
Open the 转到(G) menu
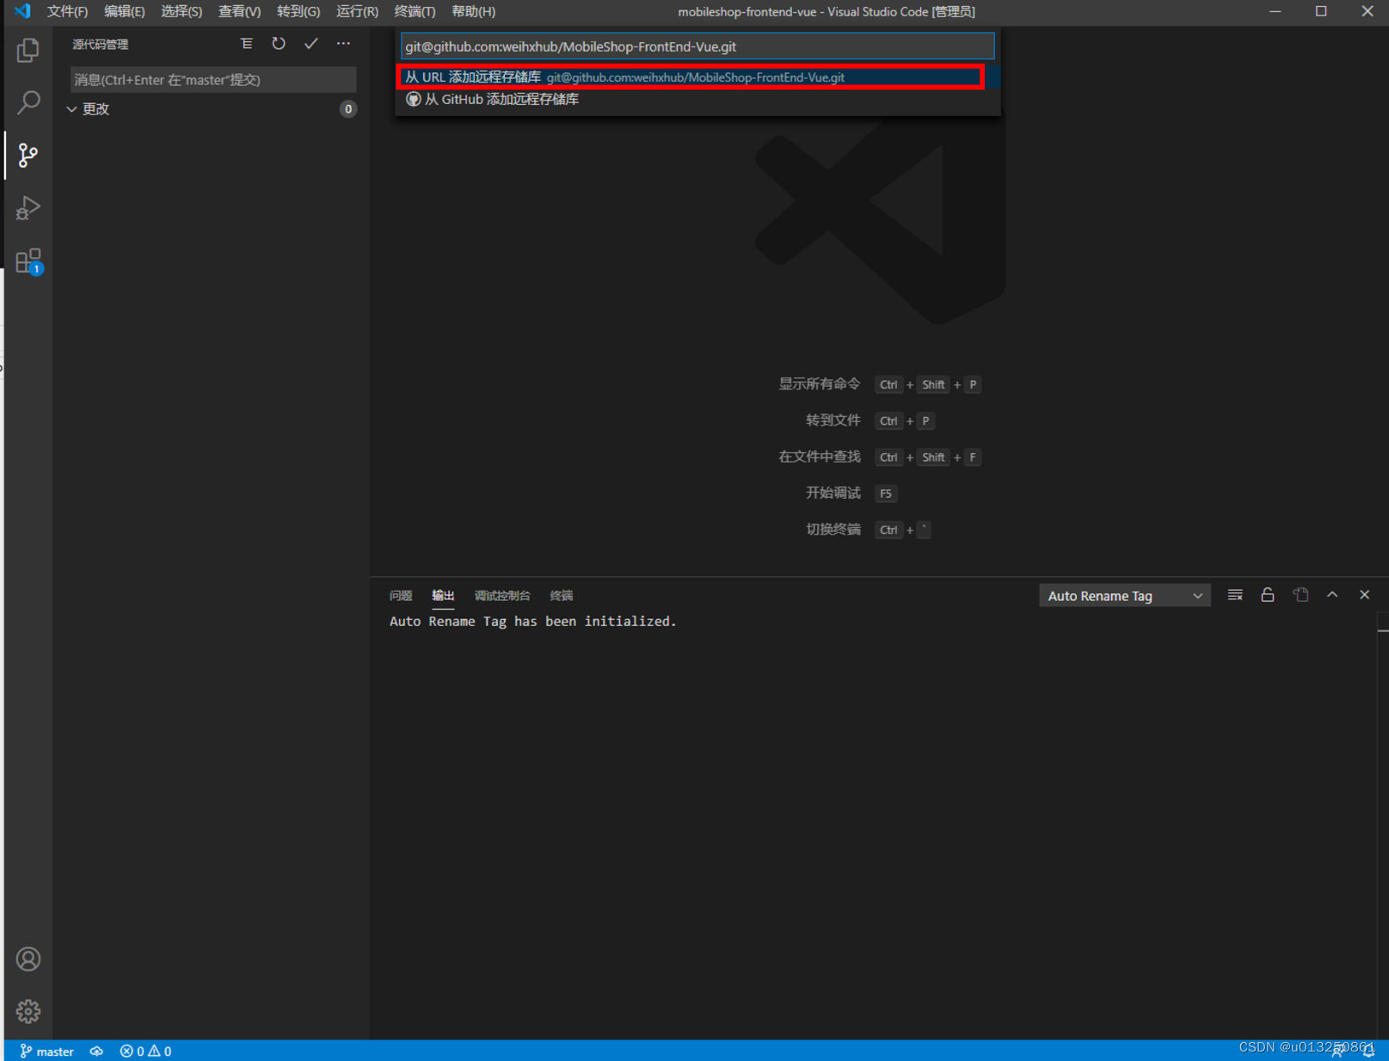[298, 11]
